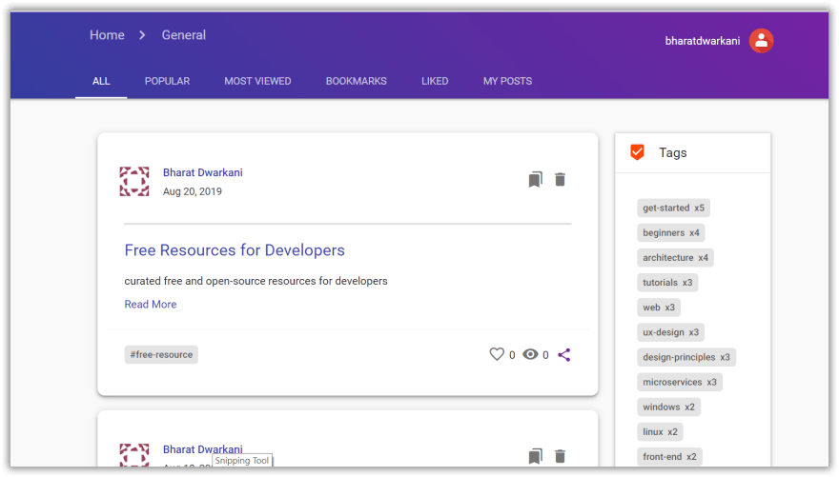
Task: Open the MOST VIEWED tab
Action: 257,81
